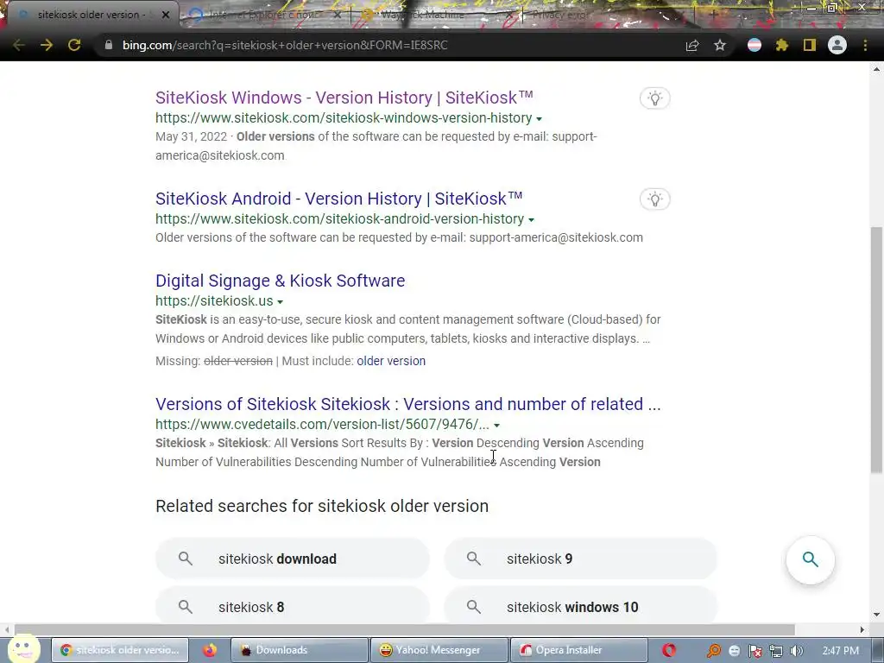This screenshot has height=663, width=884.
Task: Open a new tab with the plus button
Action: coord(713,15)
